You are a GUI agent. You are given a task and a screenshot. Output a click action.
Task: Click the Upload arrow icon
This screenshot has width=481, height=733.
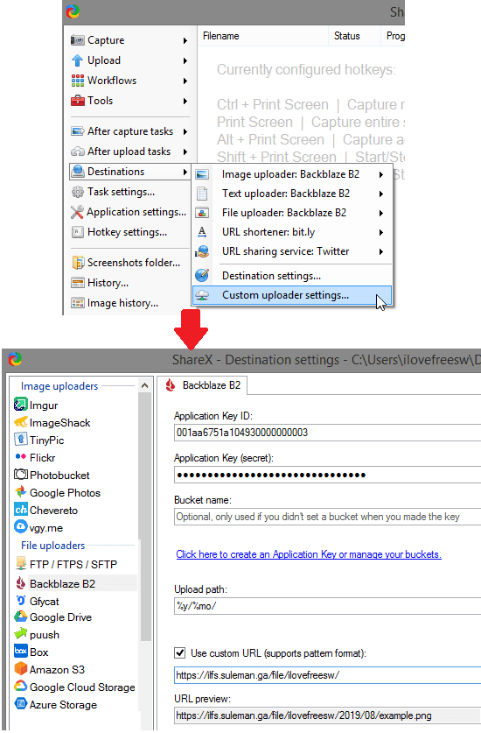click(77, 60)
